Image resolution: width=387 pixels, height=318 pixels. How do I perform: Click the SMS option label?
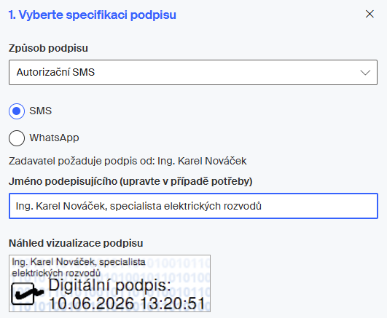(x=41, y=111)
